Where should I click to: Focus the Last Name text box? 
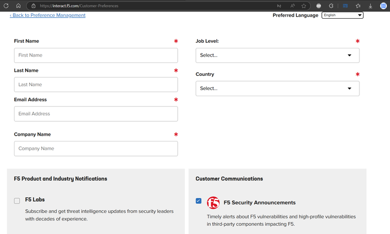point(96,84)
